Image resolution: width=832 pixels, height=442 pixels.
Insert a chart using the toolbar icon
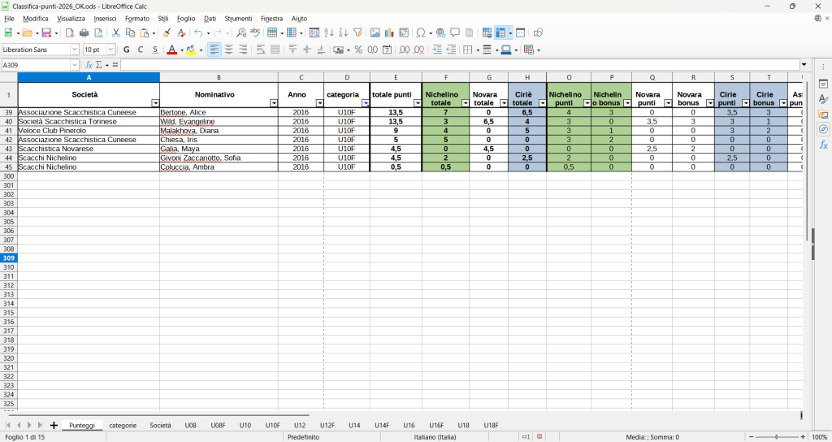(x=389, y=33)
